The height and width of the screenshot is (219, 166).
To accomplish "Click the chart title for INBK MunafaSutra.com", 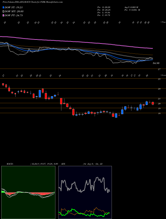I will tap(33, 2).
